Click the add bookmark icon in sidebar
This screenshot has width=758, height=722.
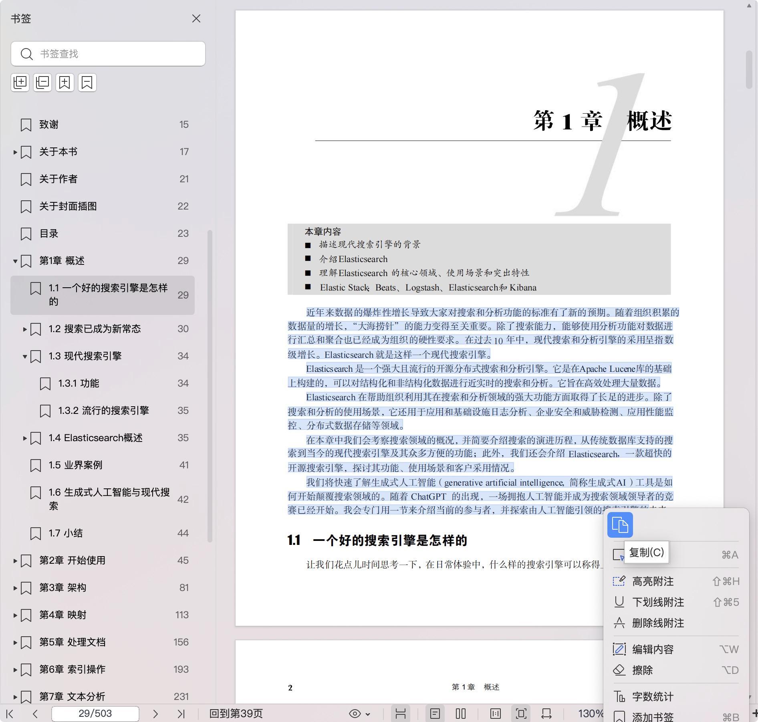pos(65,83)
